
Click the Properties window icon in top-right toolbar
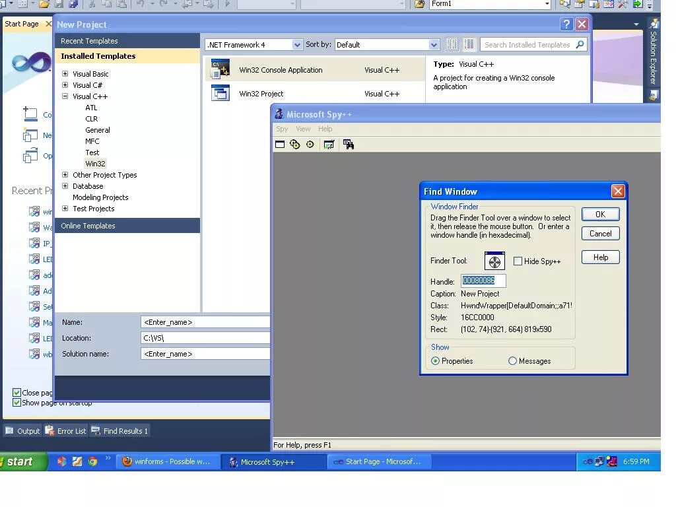coord(579,5)
